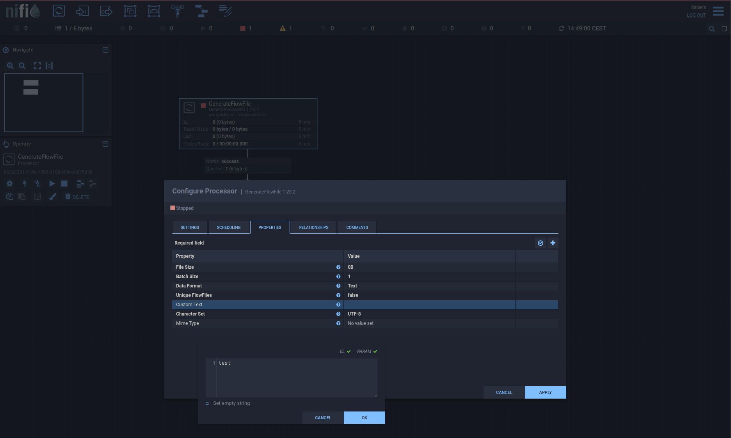Click the Create Template icon
This screenshot has height=438, width=731.
(x=80, y=184)
